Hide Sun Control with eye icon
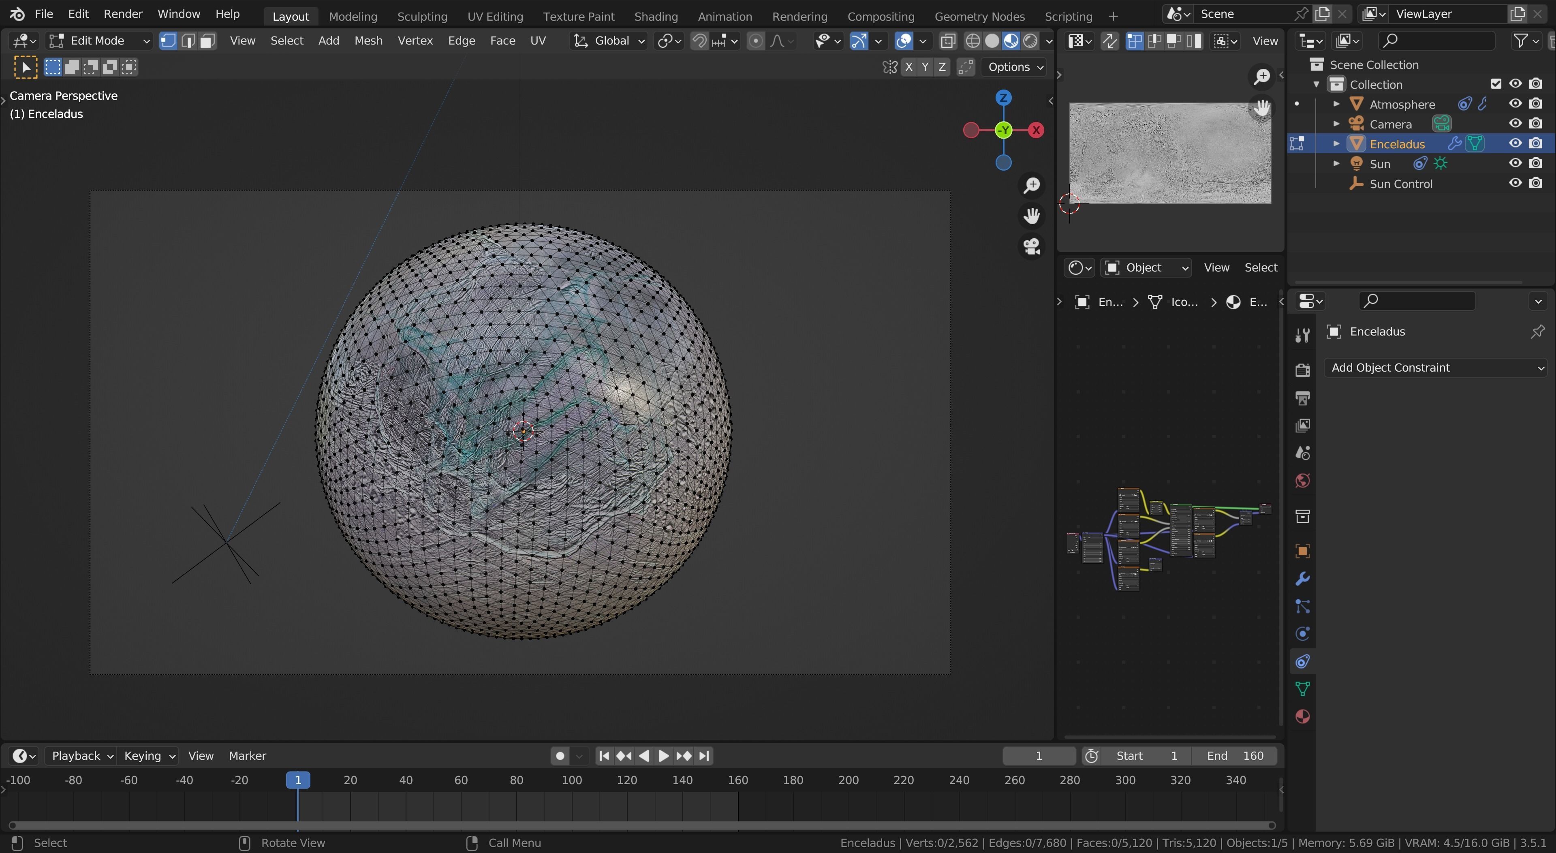This screenshot has width=1556, height=853. point(1515,184)
